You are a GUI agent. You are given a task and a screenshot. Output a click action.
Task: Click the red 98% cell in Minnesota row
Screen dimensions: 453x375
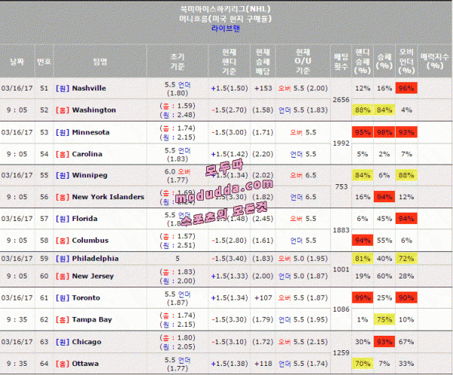pyautogui.click(x=384, y=132)
